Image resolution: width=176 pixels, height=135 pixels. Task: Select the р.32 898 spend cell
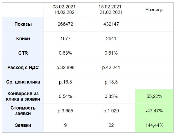pos(65,67)
